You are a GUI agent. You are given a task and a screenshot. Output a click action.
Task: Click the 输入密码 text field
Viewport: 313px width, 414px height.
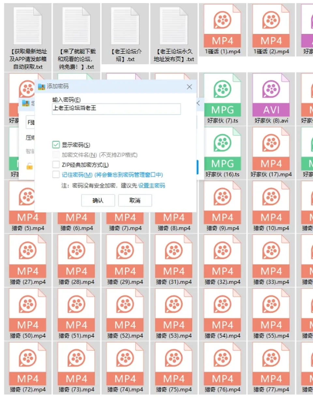click(x=116, y=109)
